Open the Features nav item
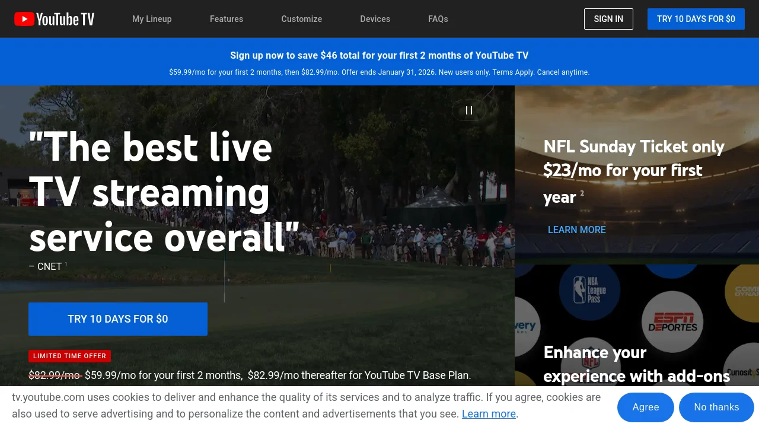 (227, 19)
